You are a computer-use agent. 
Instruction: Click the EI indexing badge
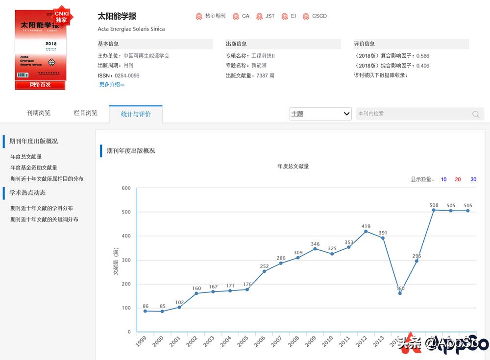coord(284,16)
